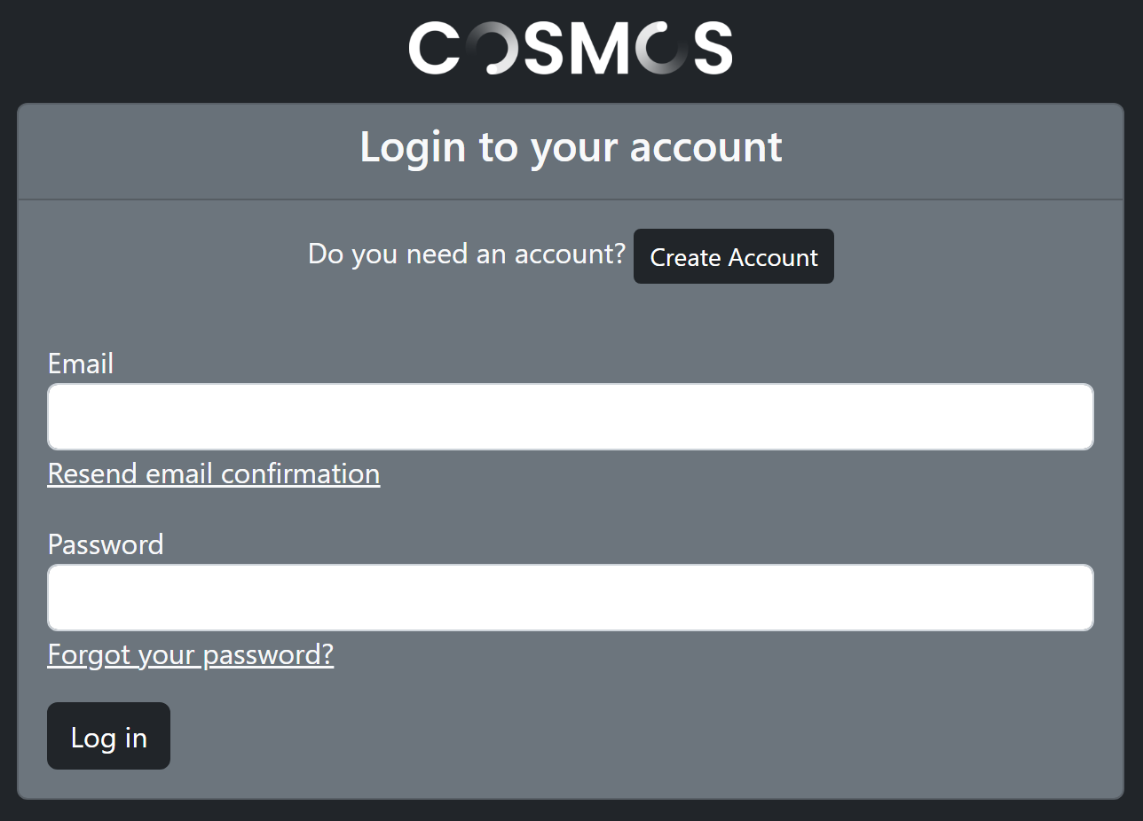Click the word "password?" in the forgot link
This screenshot has width=1143, height=821.
coord(269,654)
